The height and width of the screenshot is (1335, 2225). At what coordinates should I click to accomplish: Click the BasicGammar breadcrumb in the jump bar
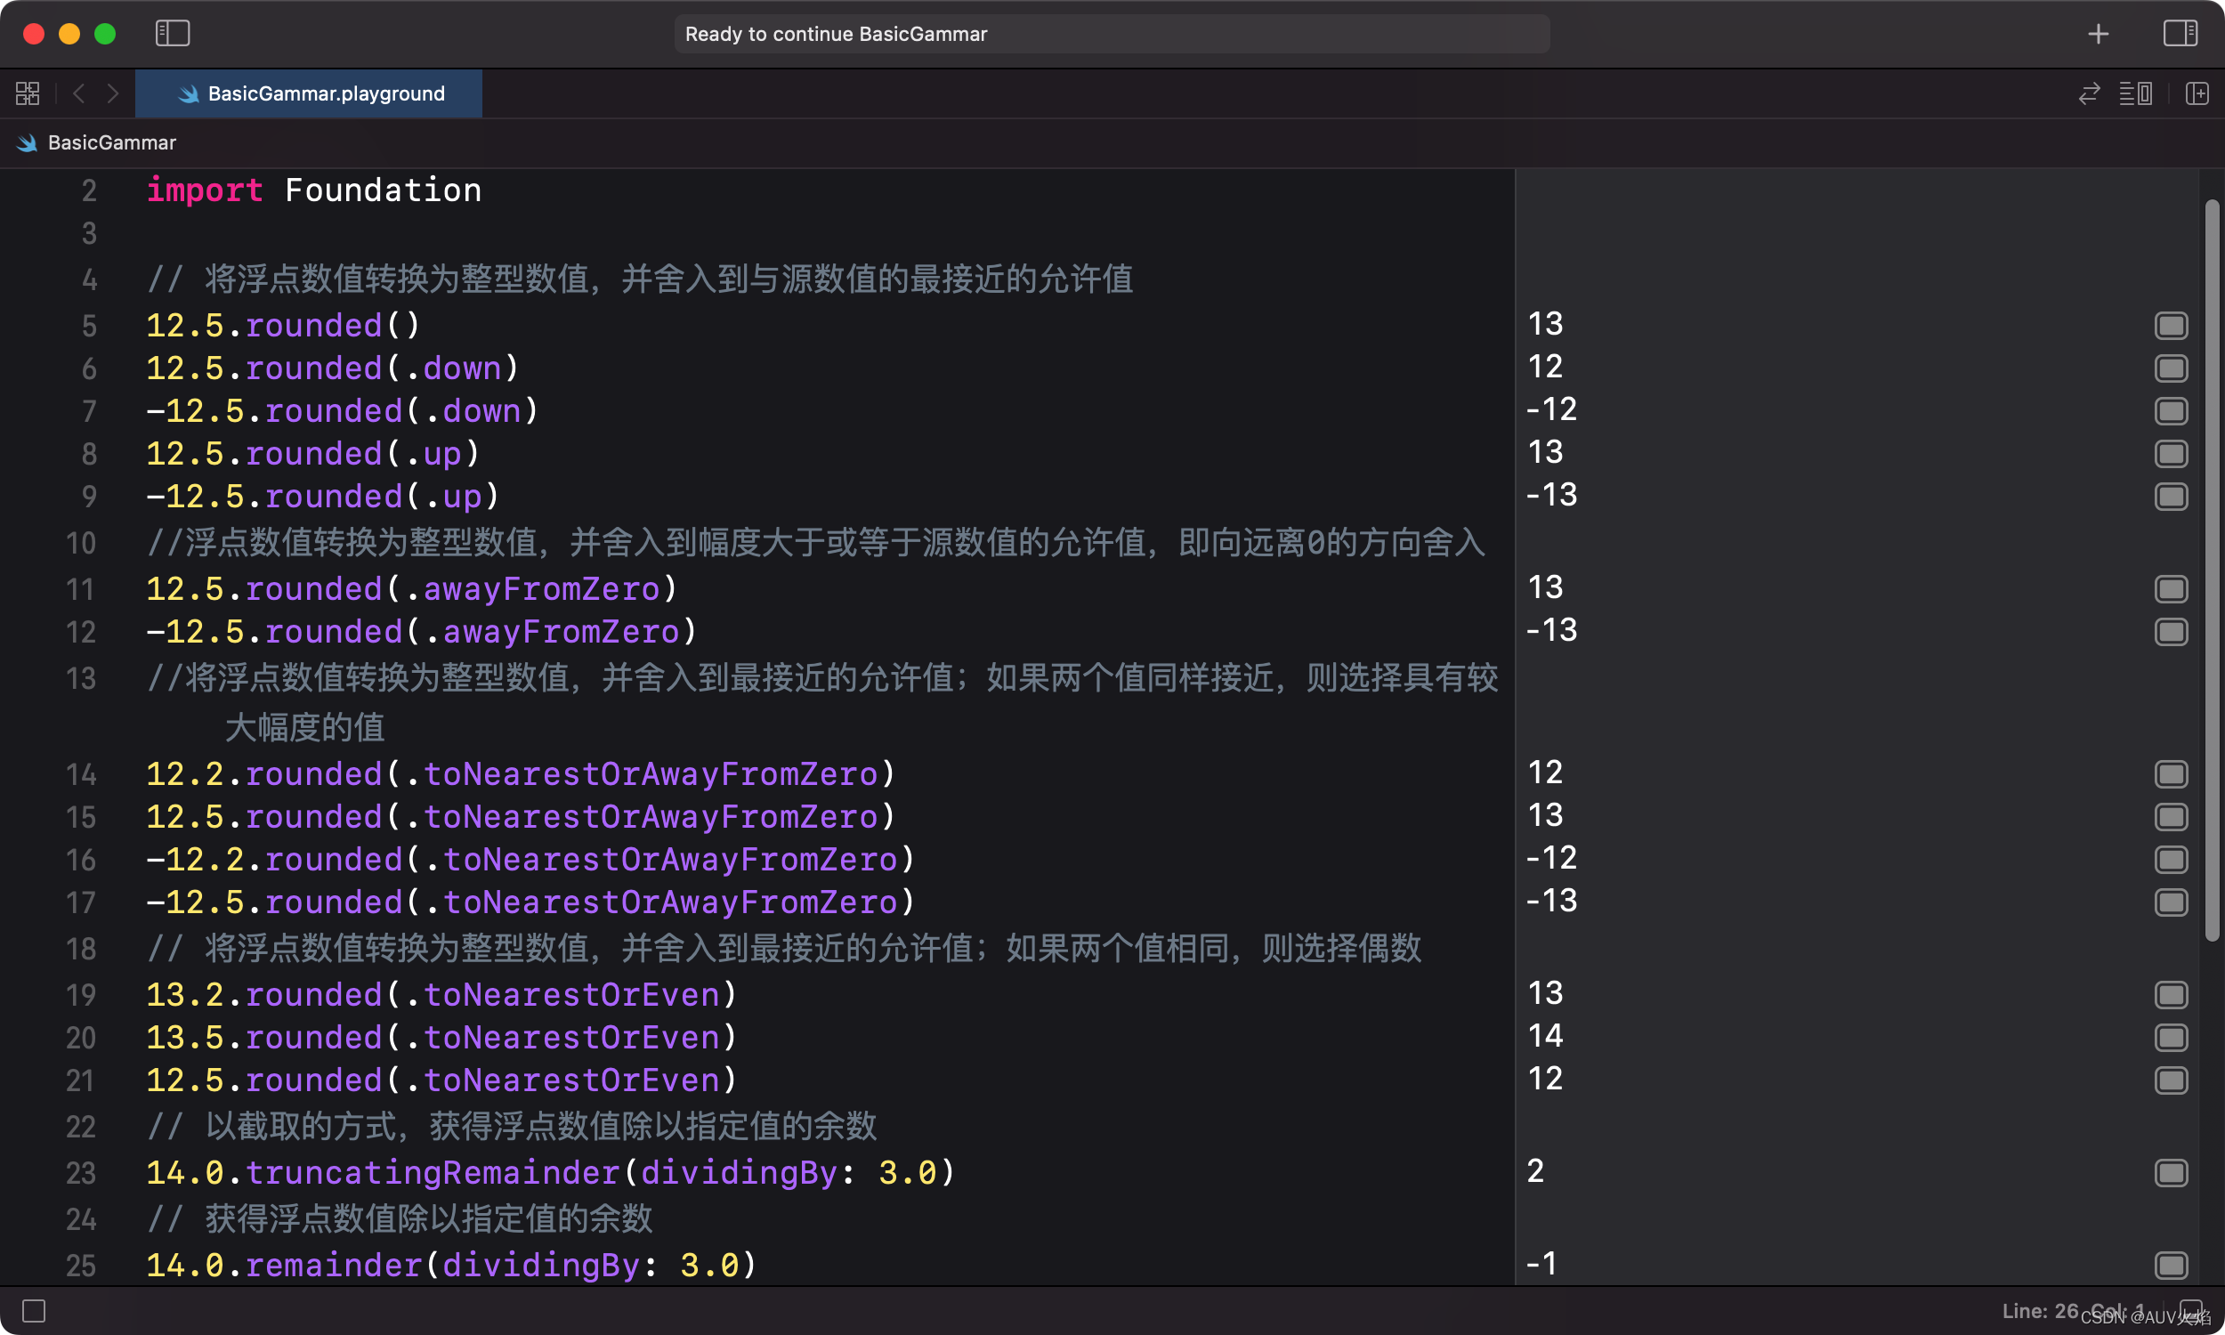point(111,143)
